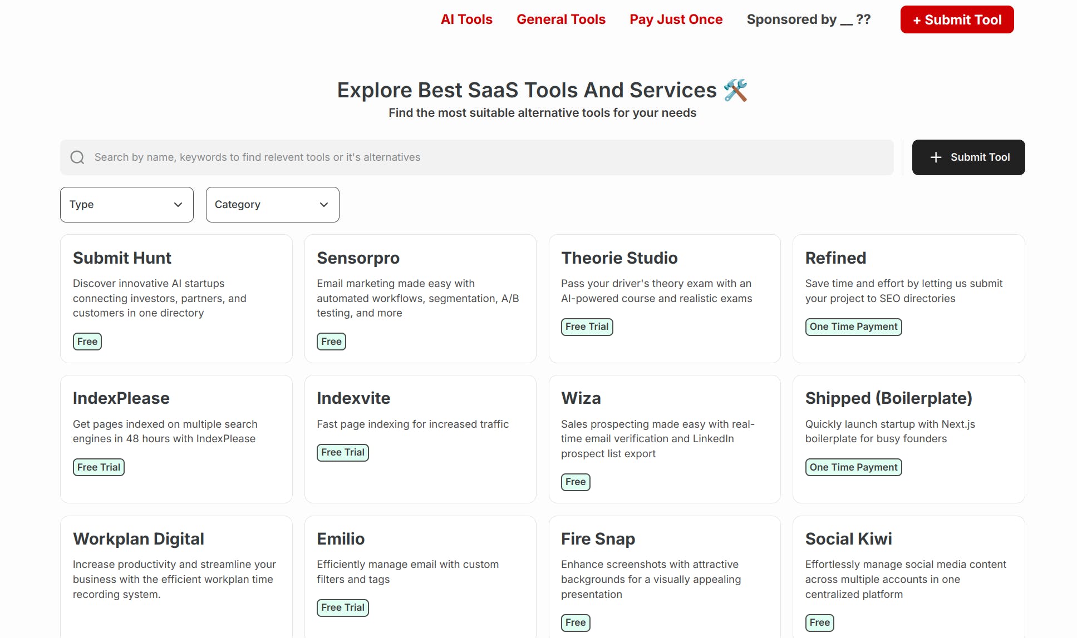
Task: Click the Sensorpro free badge icon
Action: pyautogui.click(x=331, y=341)
